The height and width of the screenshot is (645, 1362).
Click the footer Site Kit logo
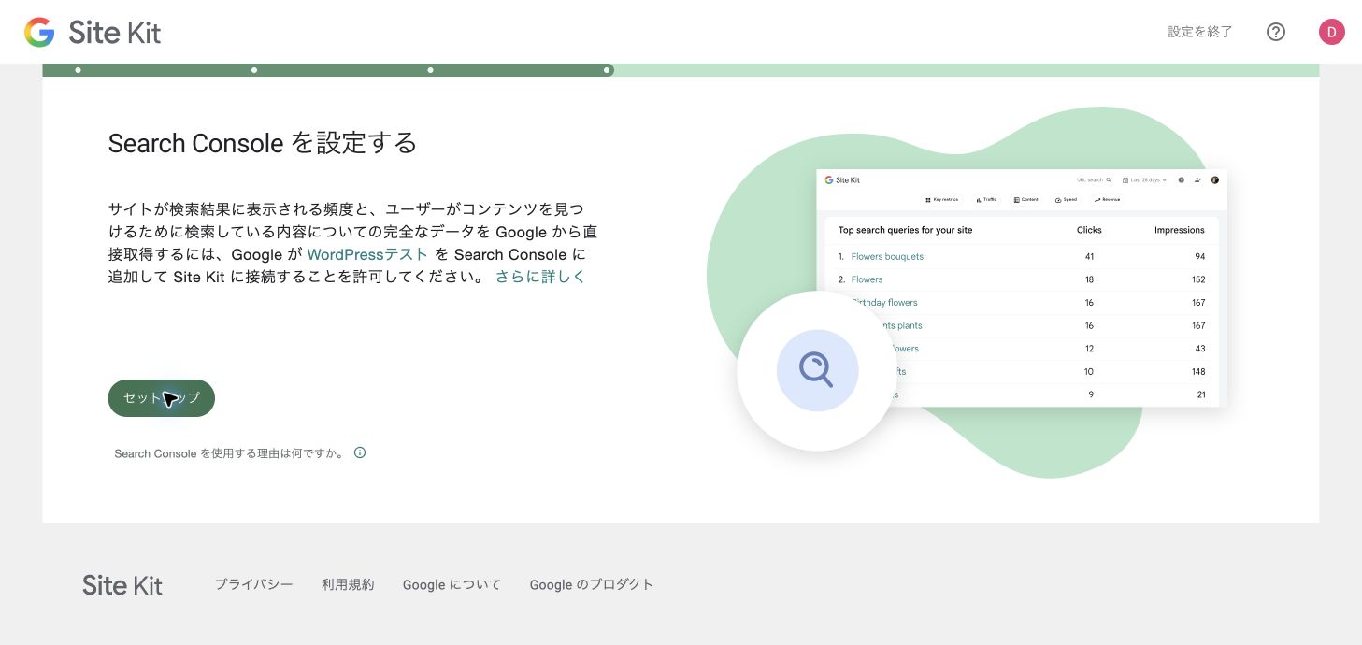pyautogui.click(x=122, y=585)
